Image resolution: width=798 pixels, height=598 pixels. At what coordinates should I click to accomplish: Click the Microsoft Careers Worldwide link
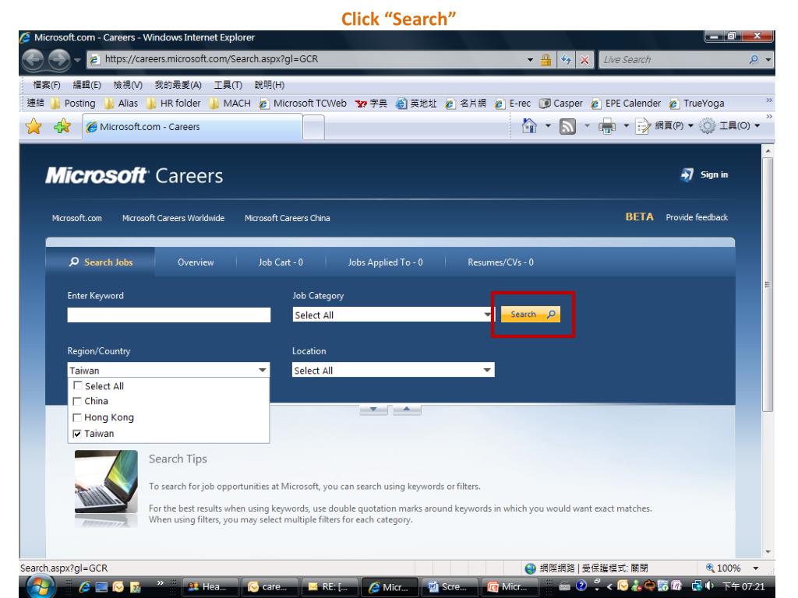[173, 218]
